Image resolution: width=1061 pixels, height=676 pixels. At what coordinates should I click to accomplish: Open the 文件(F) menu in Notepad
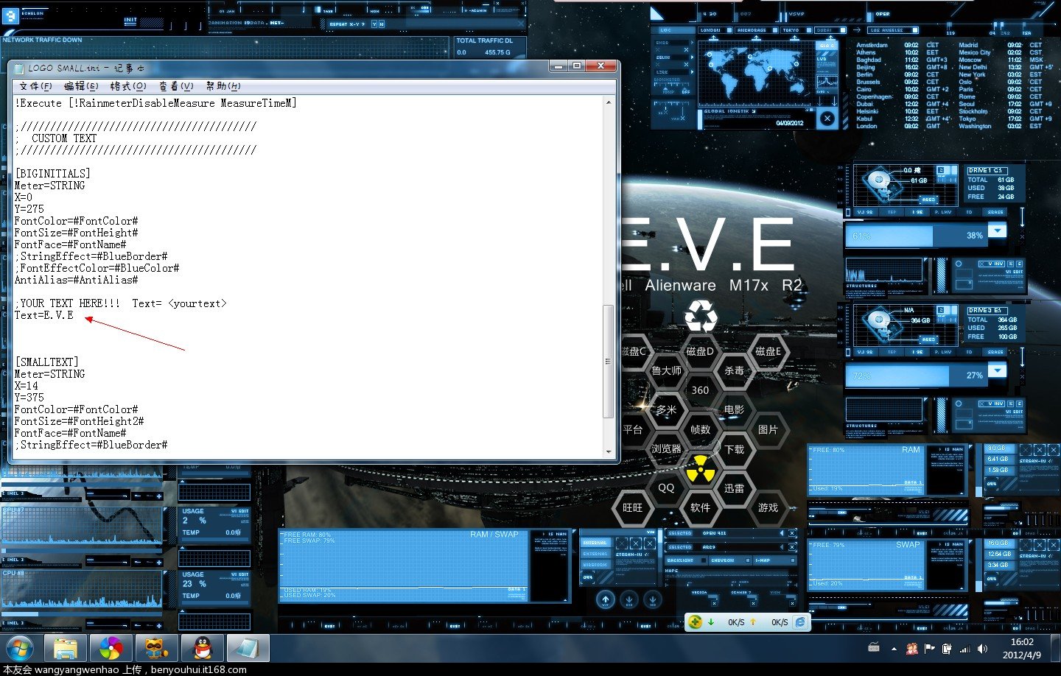(x=35, y=86)
